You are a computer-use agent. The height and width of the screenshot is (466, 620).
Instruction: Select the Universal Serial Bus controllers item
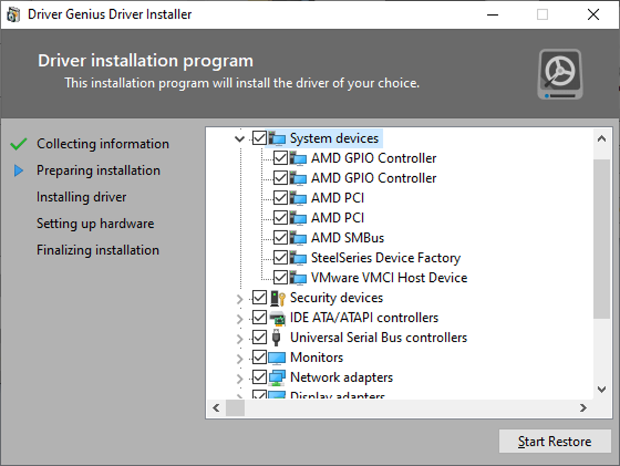coord(378,337)
